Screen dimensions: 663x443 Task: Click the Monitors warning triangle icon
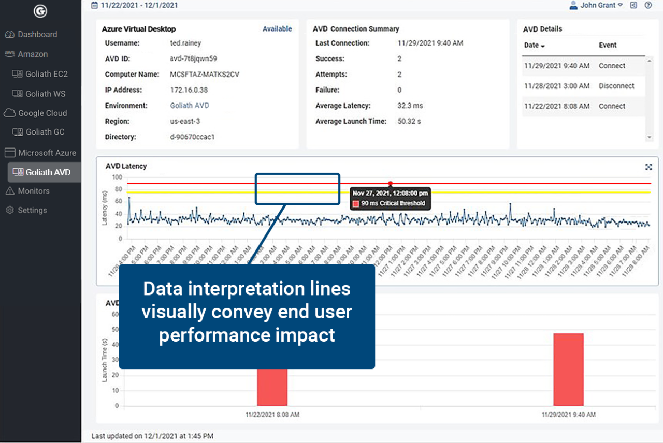click(x=9, y=191)
